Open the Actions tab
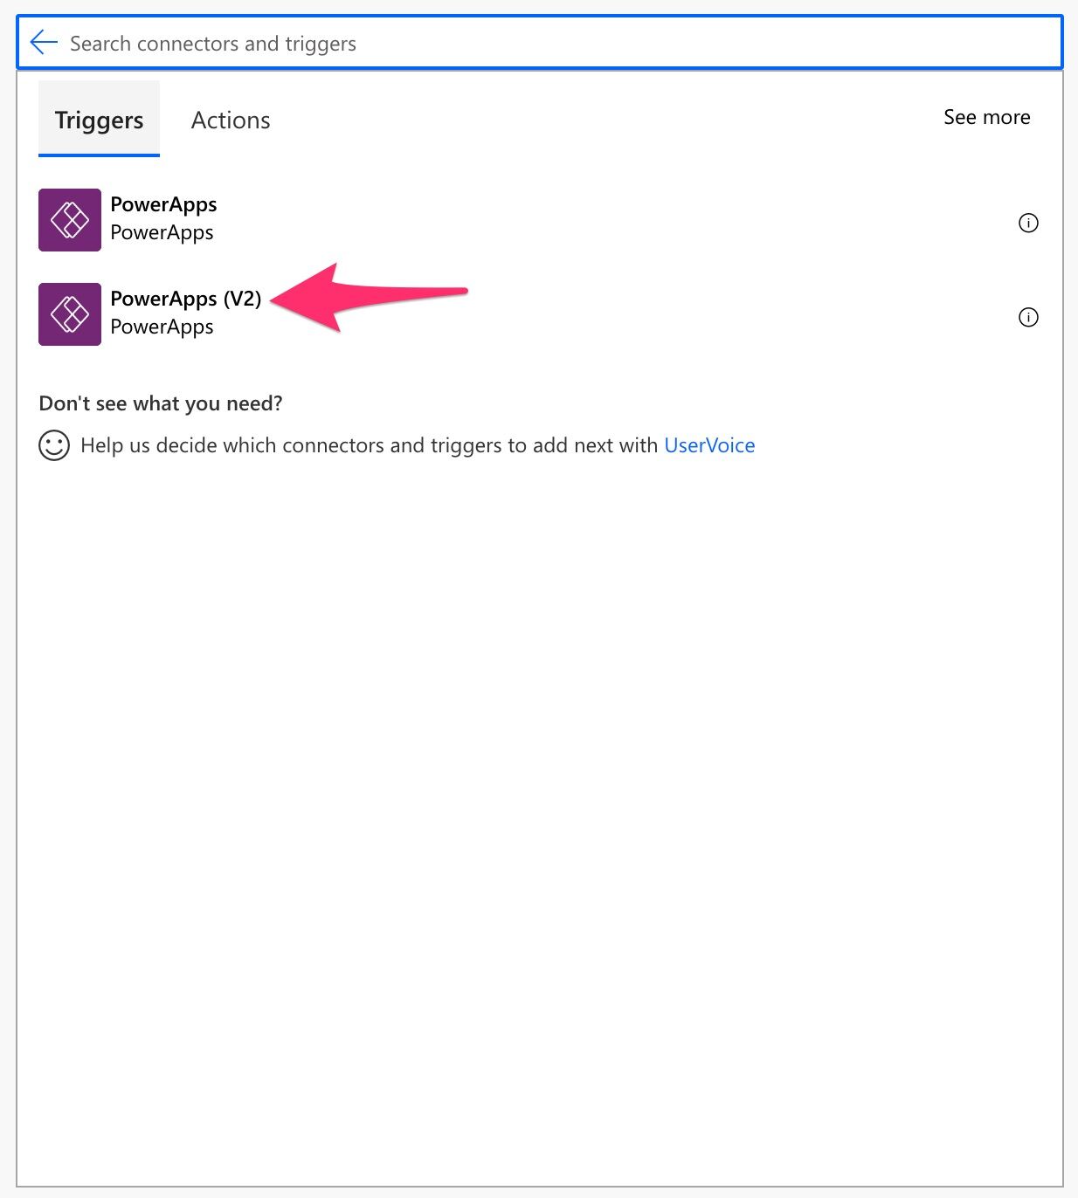The image size is (1078, 1198). (x=231, y=120)
